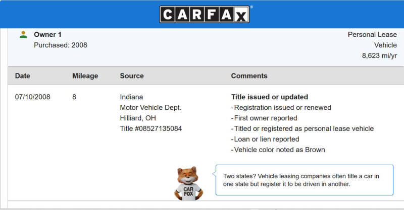
Task: Click the Source column header
Action: [132, 76]
